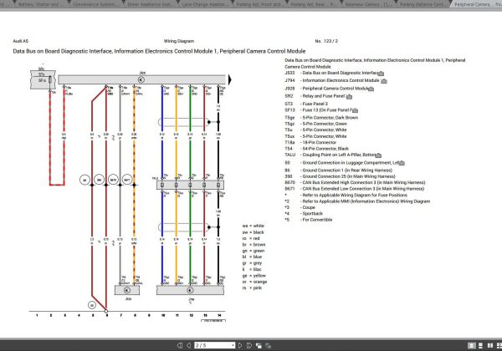Click the B670 CAN High connection circle
The height and width of the screenshot is (351, 502).
(113, 180)
